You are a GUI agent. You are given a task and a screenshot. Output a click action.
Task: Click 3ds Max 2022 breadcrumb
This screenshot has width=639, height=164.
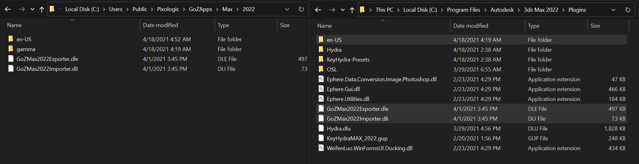point(541,10)
